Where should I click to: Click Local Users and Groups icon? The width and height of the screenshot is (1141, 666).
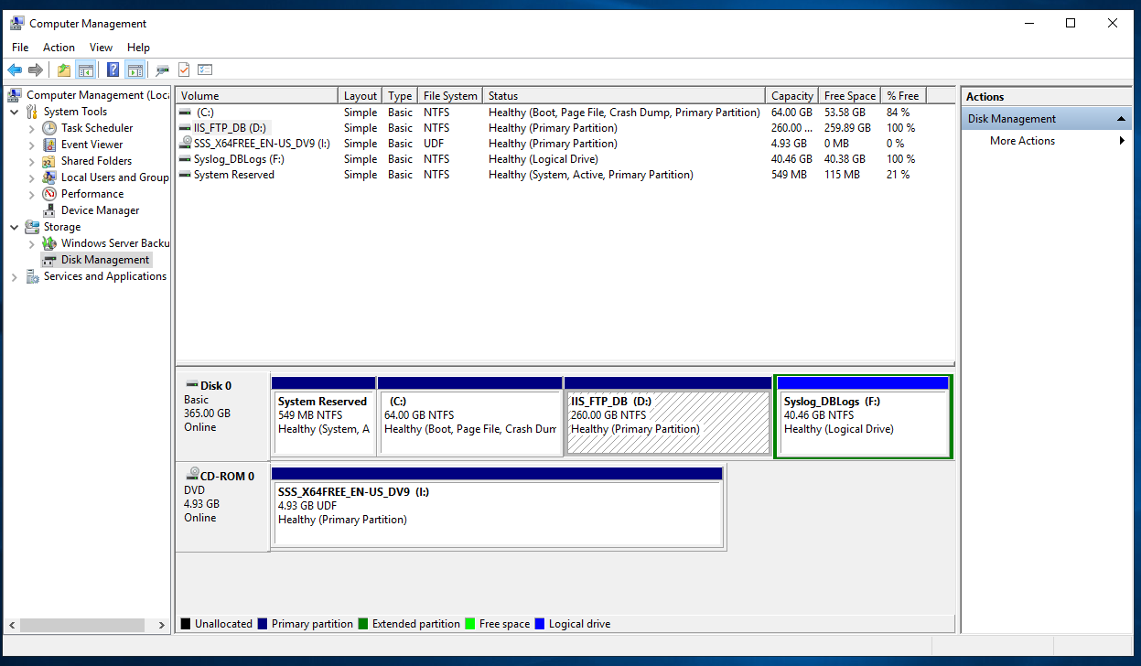pos(49,177)
